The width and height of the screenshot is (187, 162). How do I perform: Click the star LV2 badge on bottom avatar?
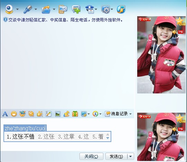pyautogui.click(x=180, y=118)
